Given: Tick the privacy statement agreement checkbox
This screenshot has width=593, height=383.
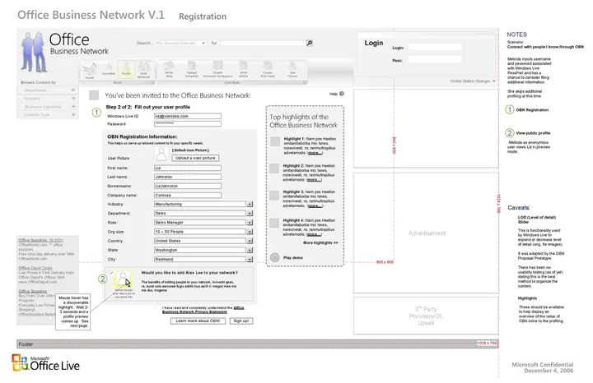Looking at the screenshot, I should tap(156, 308).
